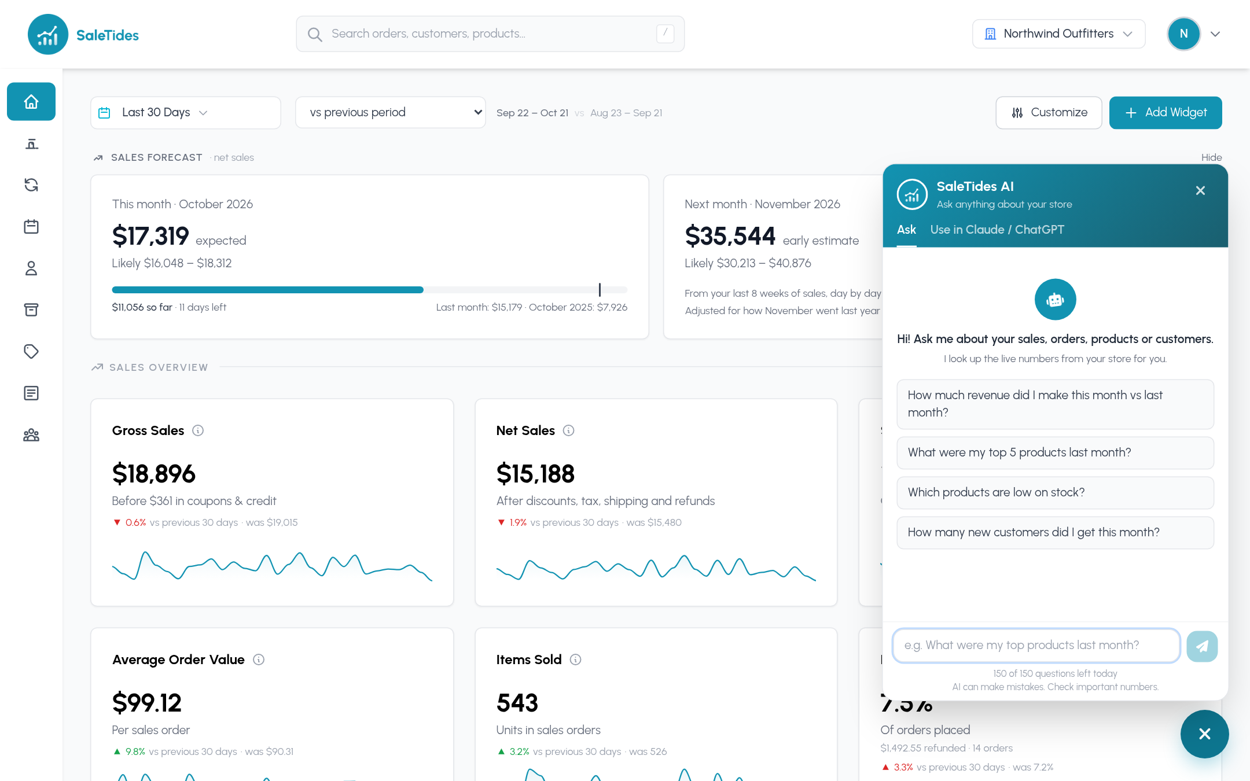Click the Customize button

(x=1049, y=113)
